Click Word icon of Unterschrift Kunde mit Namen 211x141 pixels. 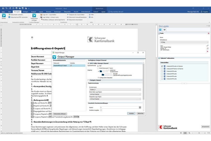click(x=165, y=66)
